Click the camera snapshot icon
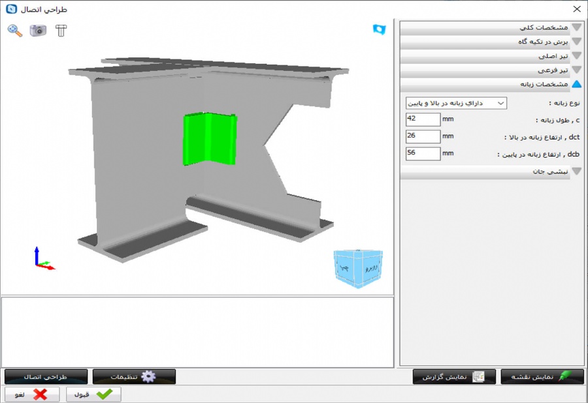The height and width of the screenshot is (403, 588). [x=38, y=30]
